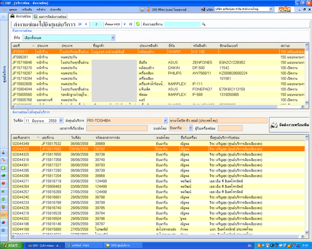This screenshot has height=249, width=312.
Task: Open the red boxes inventory sidebar icon
Action: click(4, 183)
